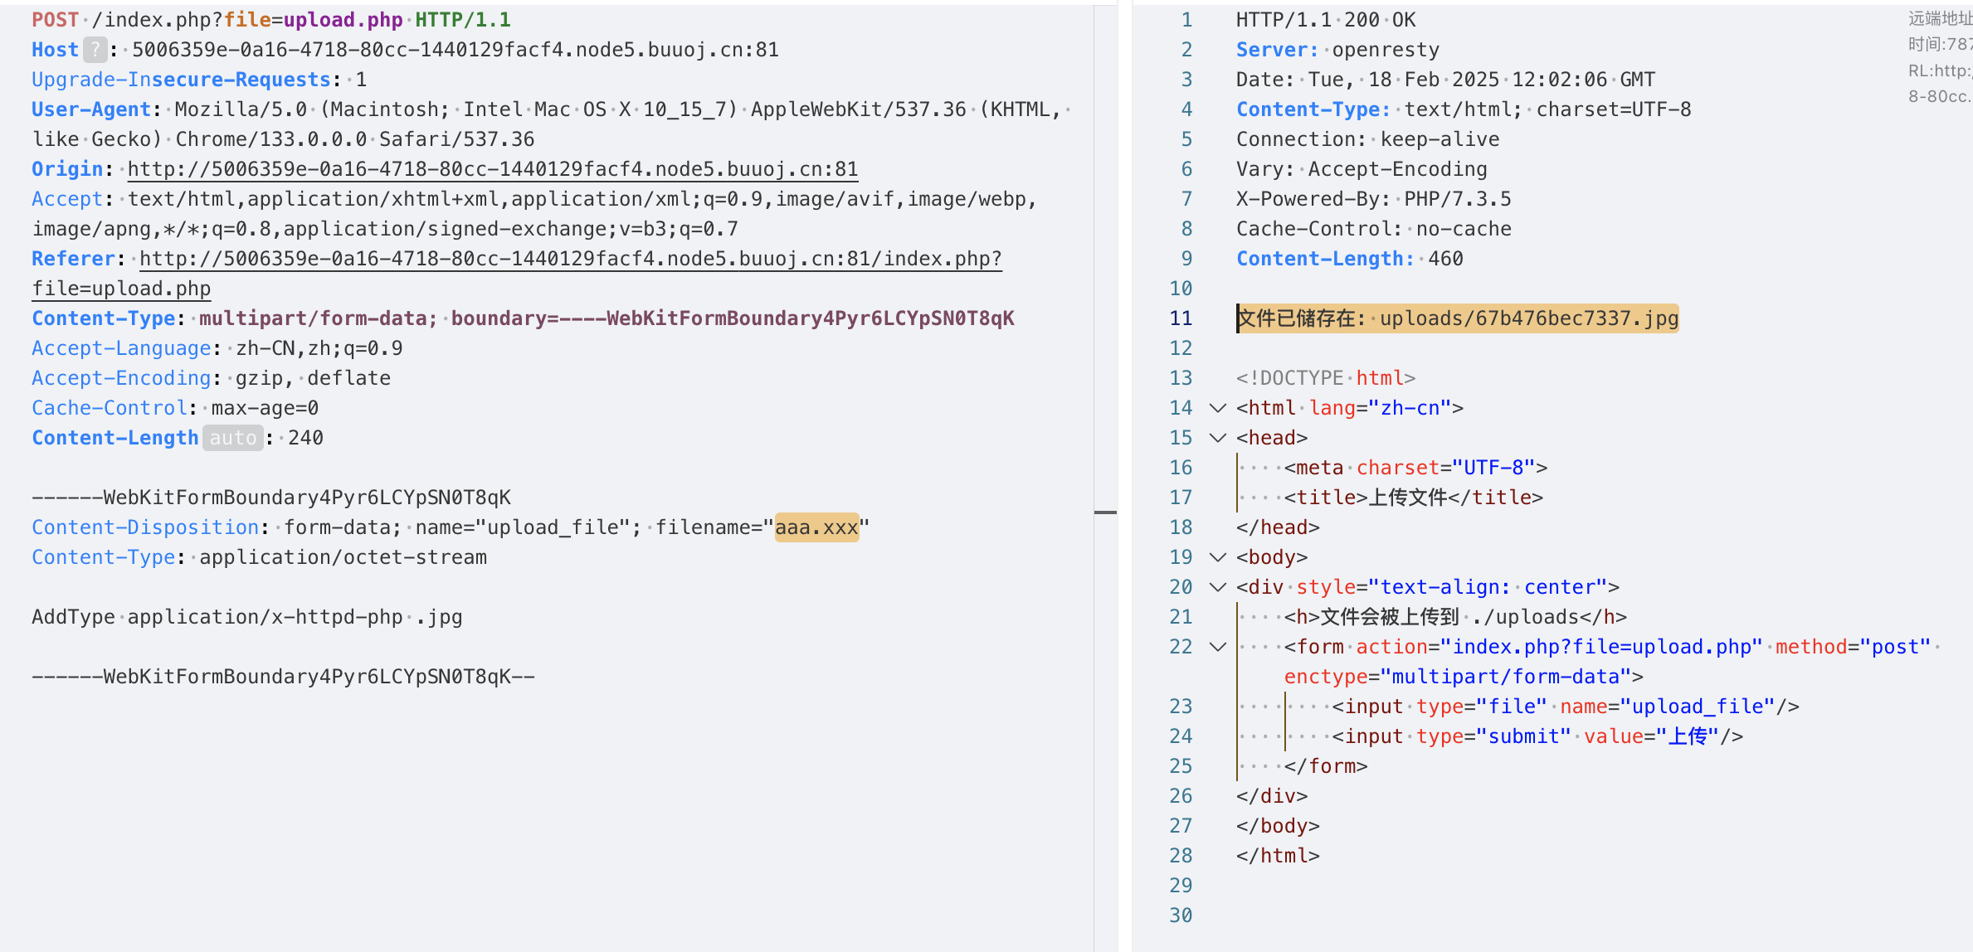Fold the div element on line 20
The height and width of the screenshot is (952, 1973).
(x=1217, y=587)
